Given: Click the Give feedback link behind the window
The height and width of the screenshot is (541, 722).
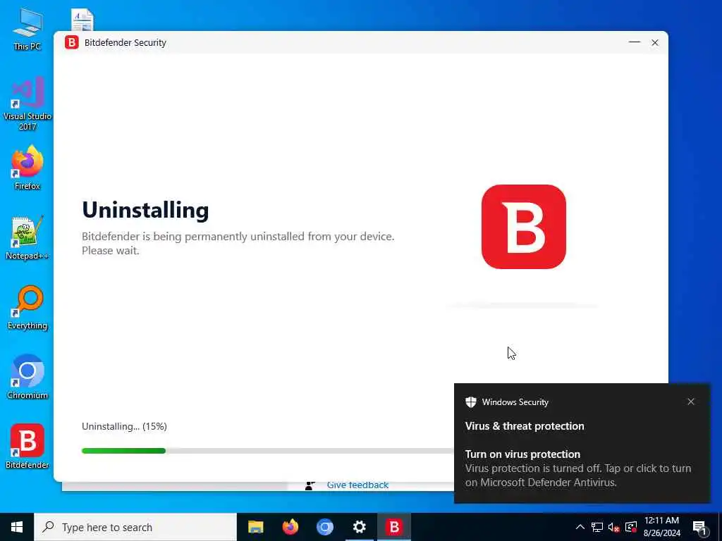Looking at the screenshot, I should coord(357,485).
